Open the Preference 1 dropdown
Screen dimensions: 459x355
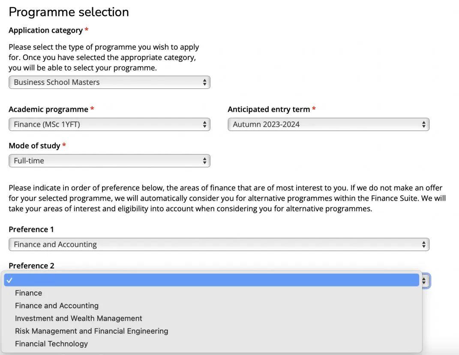pos(219,244)
